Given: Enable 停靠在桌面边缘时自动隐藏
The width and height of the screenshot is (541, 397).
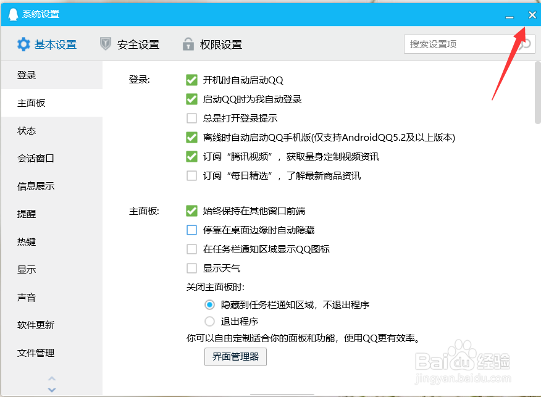Looking at the screenshot, I should pos(191,230).
